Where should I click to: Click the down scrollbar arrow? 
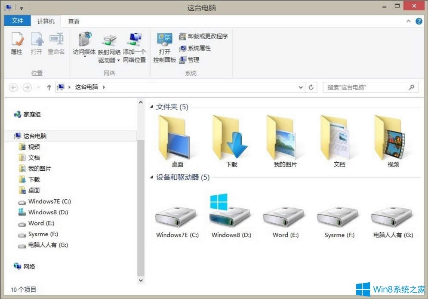tap(141, 280)
